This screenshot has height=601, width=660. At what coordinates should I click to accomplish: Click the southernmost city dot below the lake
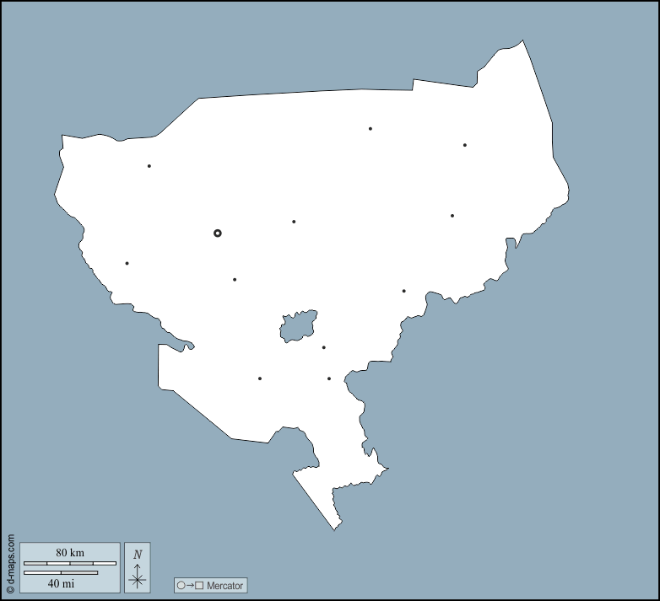pyautogui.click(x=328, y=378)
